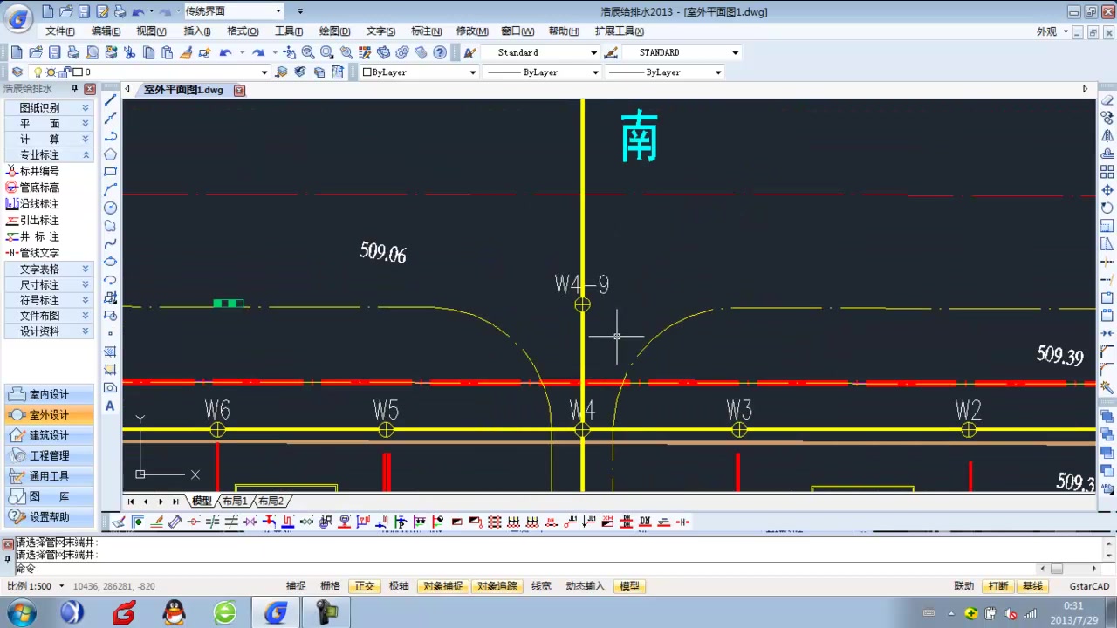Select the 管底标高 tool in sidebar

coord(38,187)
